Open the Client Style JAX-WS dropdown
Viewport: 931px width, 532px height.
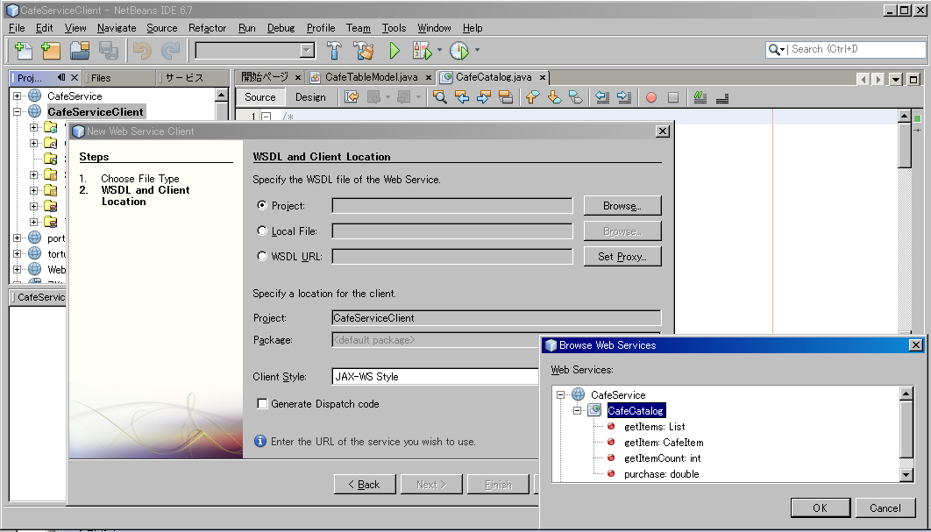(x=435, y=377)
